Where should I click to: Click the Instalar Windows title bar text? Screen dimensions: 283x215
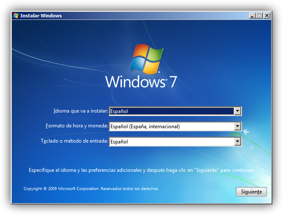[x=41, y=16]
